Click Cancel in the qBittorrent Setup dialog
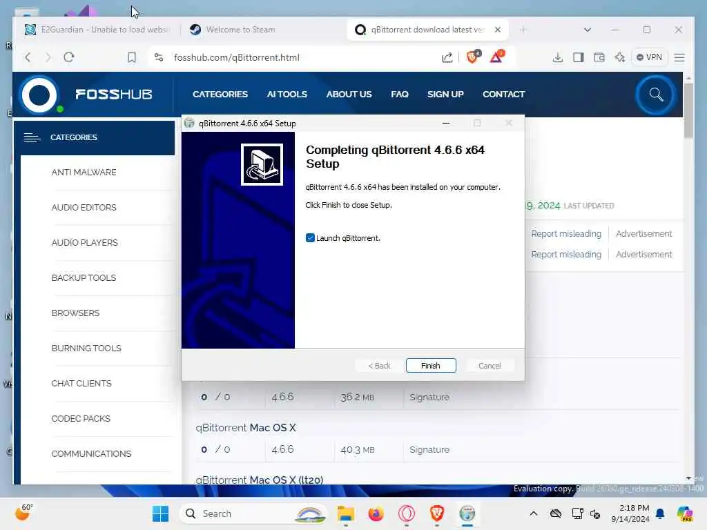The width and height of the screenshot is (707, 530). (490, 366)
